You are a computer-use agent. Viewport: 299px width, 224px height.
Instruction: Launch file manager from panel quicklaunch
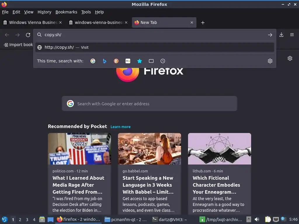[x=42, y=220]
